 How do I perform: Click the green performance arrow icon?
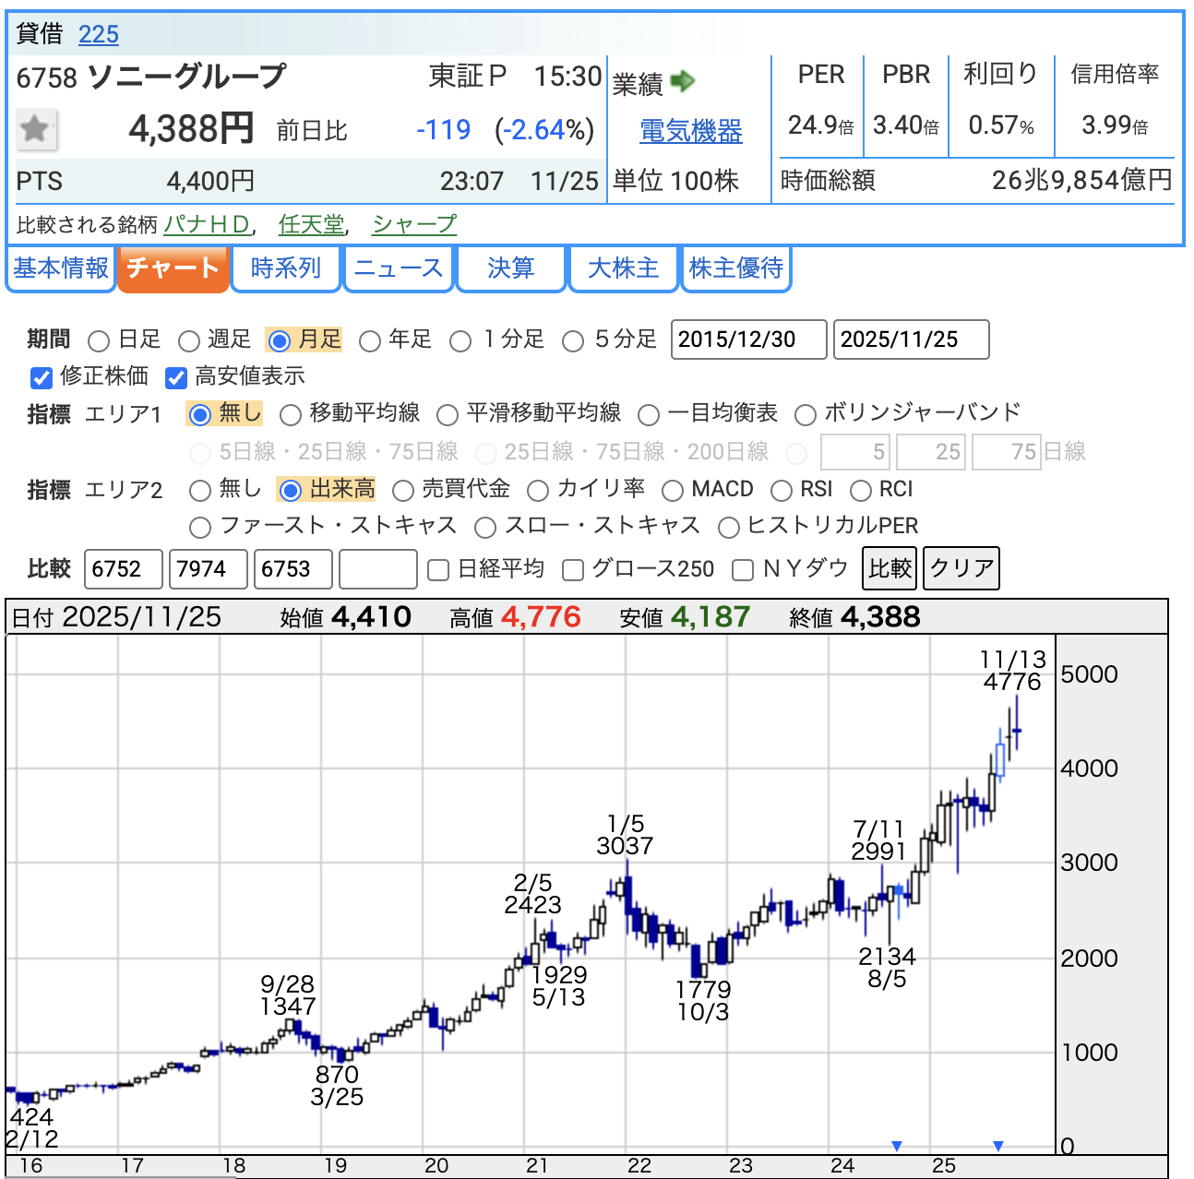click(683, 82)
